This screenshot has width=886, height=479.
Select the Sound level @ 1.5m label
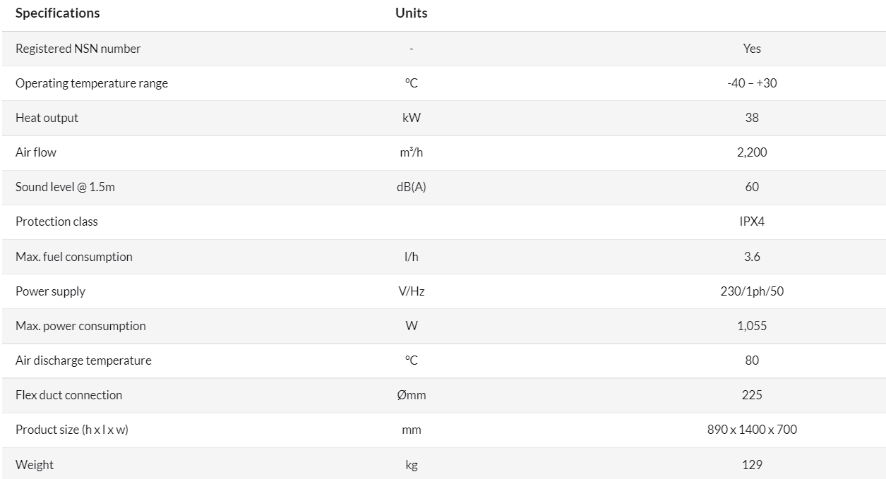65,187
